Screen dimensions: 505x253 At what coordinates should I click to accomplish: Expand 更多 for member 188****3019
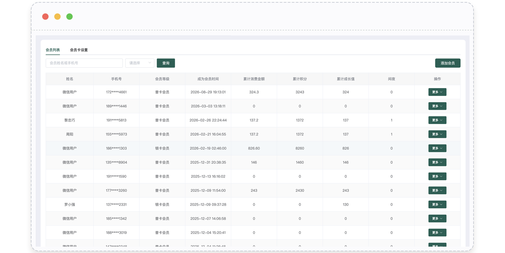click(437, 233)
